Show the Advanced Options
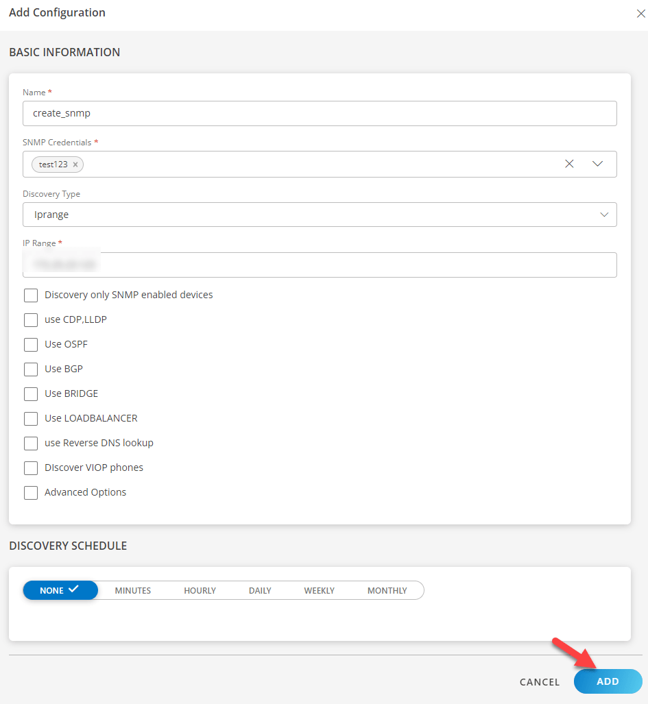The height and width of the screenshot is (704, 648). coord(31,492)
